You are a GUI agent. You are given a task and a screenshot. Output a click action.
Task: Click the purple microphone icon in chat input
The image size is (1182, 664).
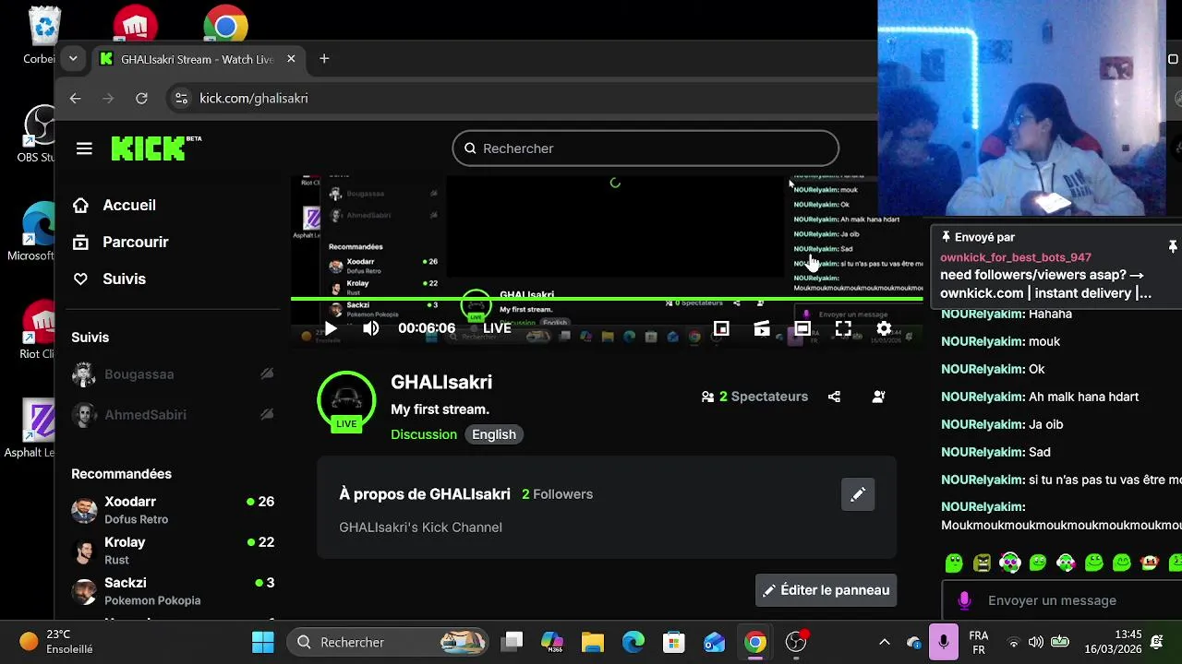point(964,600)
